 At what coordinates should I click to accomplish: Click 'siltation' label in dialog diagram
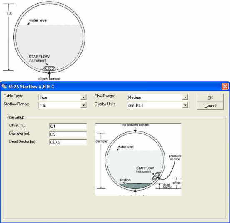[x=125, y=180]
